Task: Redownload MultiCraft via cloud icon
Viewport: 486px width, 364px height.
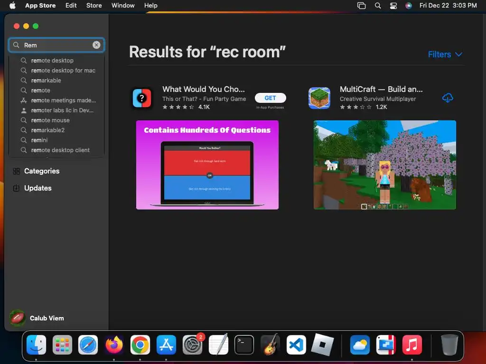Action: coord(447,98)
